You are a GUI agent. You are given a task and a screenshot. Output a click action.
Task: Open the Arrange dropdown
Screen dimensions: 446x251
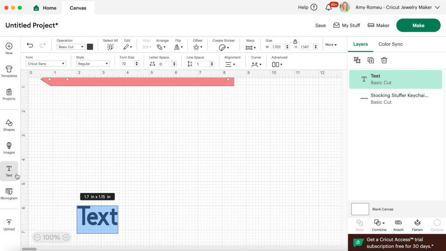pos(161,47)
